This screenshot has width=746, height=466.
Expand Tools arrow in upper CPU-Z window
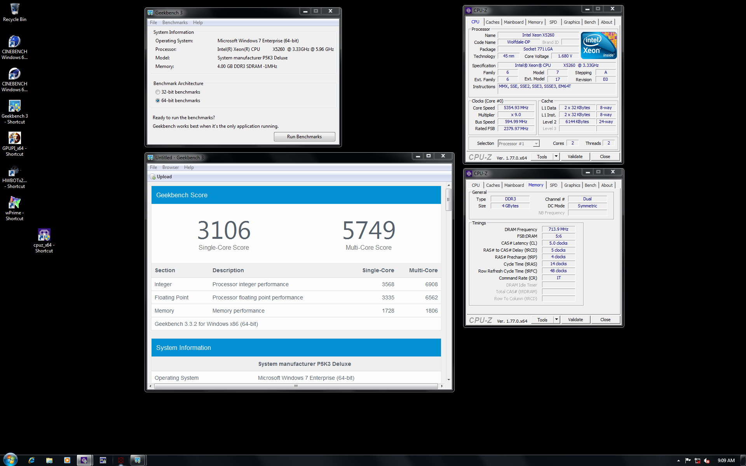pyautogui.click(x=556, y=156)
